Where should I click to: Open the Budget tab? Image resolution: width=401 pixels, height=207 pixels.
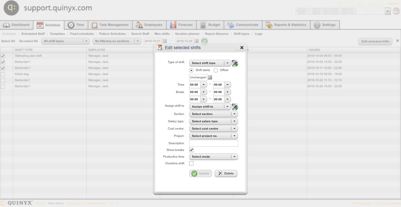[210, 25]
